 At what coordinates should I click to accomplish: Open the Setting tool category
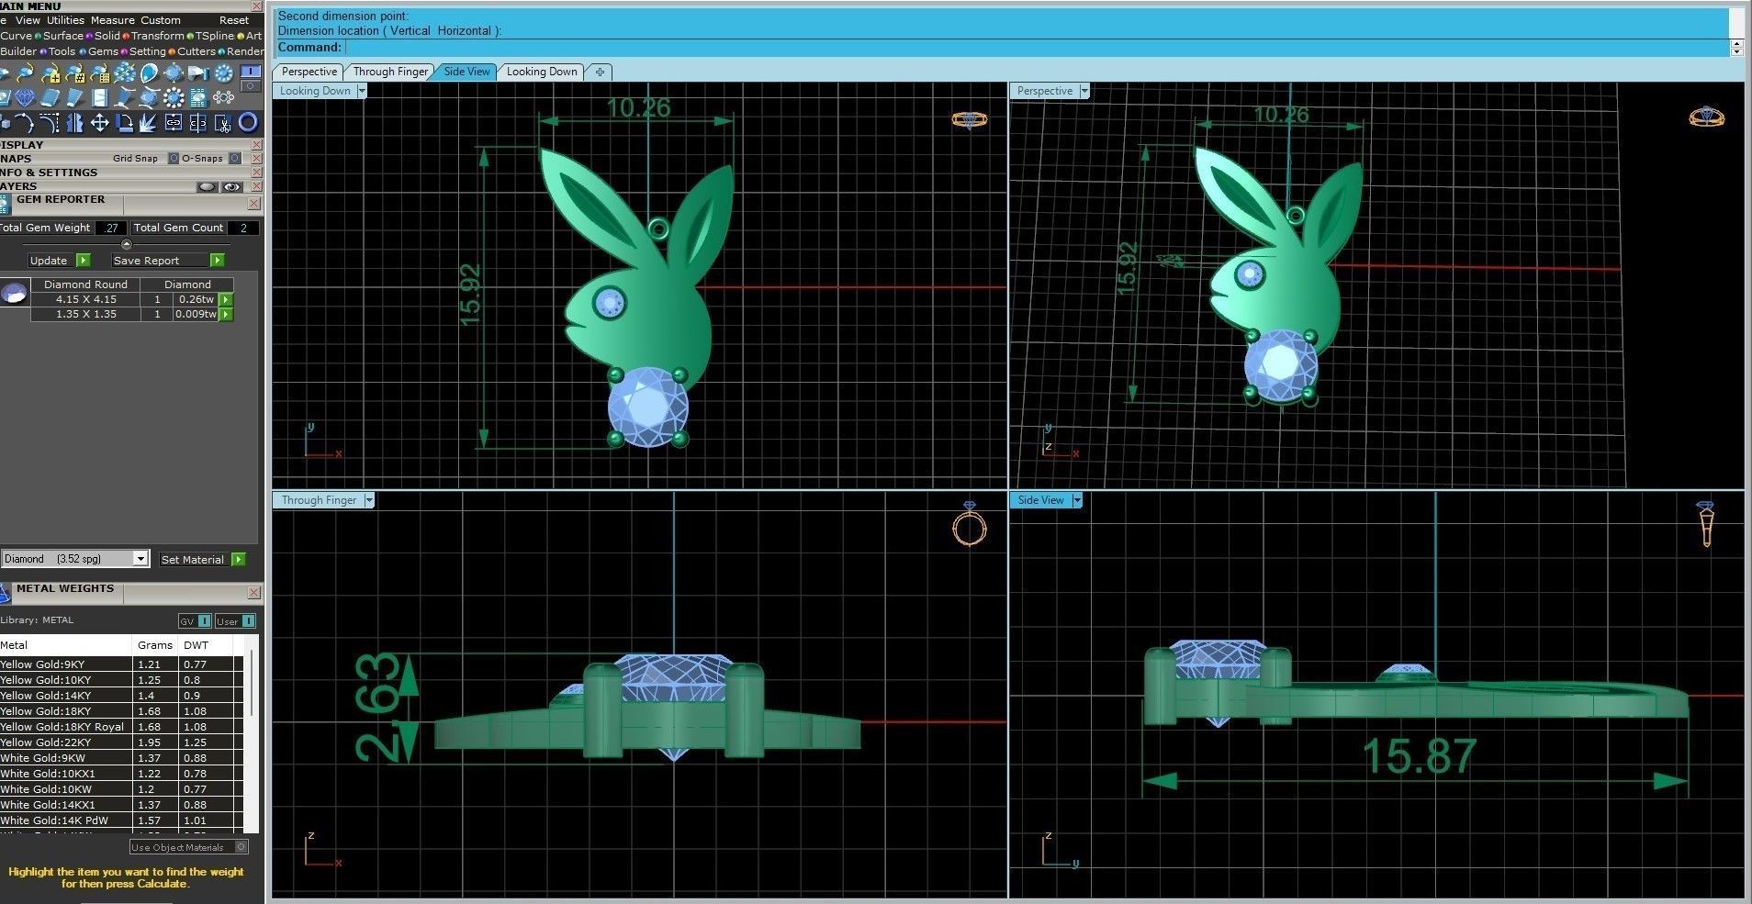[147, 51]
